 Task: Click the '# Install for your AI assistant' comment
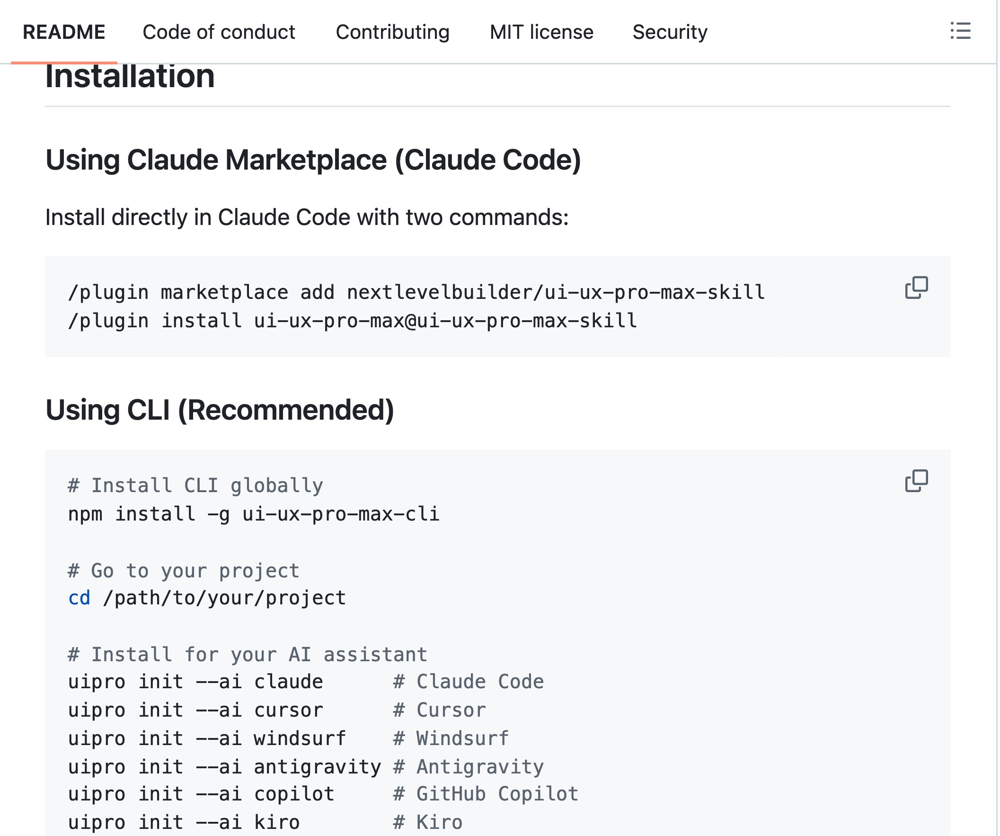click(248, 656)
